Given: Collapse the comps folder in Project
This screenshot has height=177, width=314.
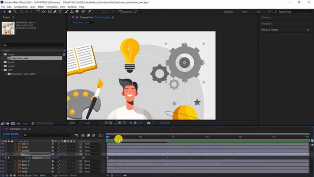Looking at the screenshot, I should tap(2, 55).
